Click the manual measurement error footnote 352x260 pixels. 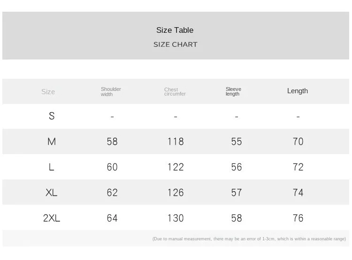(x=249, y=239)
